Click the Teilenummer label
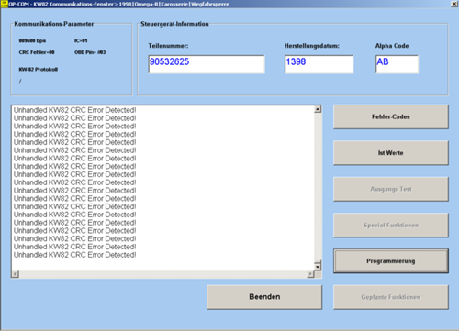This screenshot has width=459, height=331. (x=168, y=46)
